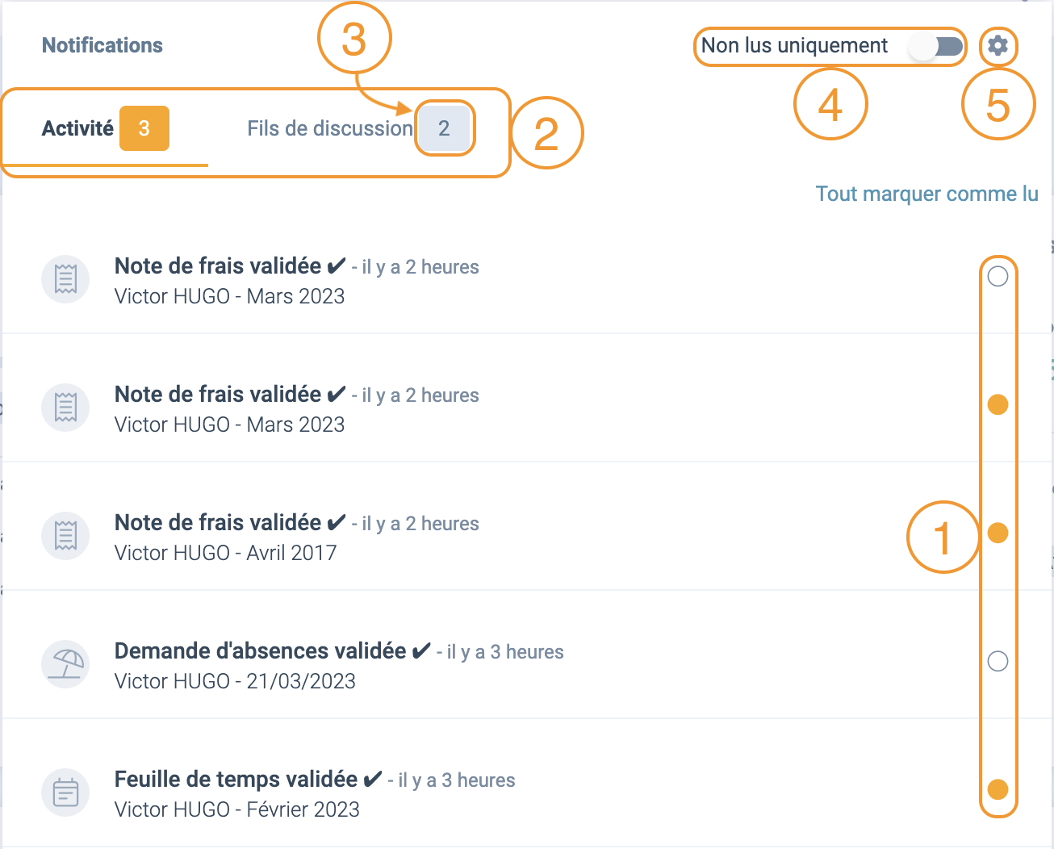Image resolution: width=1054 pixels, height=849 pixels.
Task: Mark Avril 2017 expense note as read
Action: [x=998, y=533]
